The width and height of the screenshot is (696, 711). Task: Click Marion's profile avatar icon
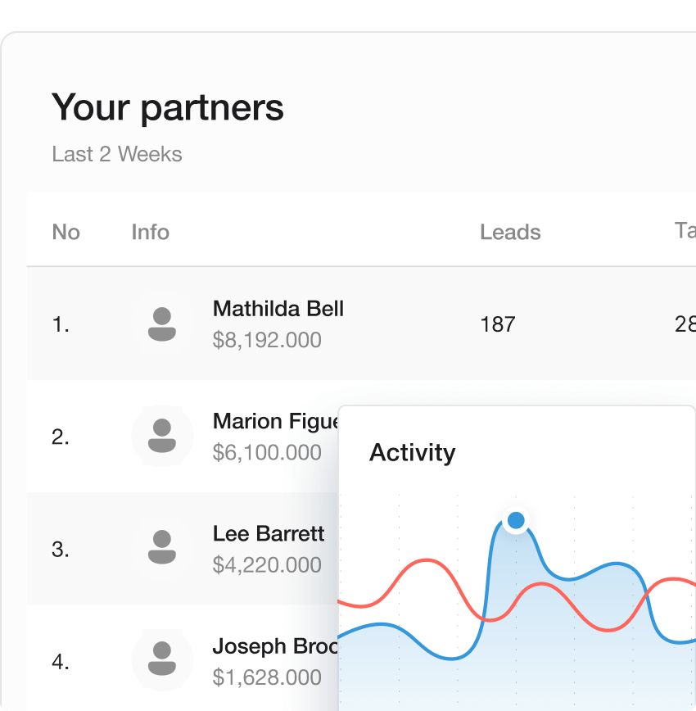(162, 436)
